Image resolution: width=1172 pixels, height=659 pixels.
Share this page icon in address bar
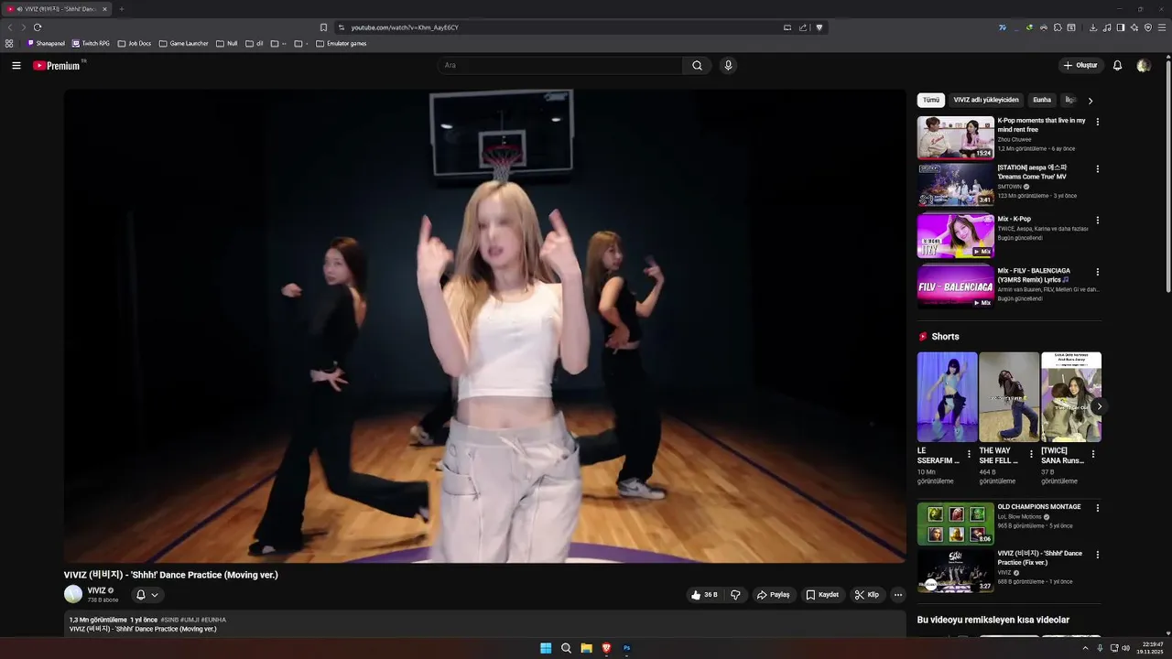803,27
